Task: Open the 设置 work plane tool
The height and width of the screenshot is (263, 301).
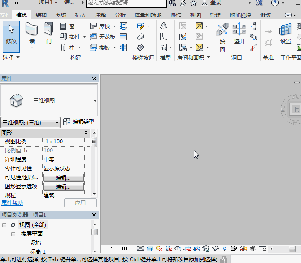Action: coord(286,34)
